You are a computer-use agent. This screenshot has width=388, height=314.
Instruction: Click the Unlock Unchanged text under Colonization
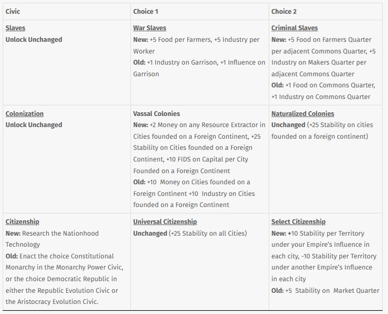point(33,125)
